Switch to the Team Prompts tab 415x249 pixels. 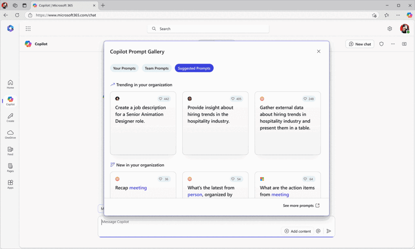pos(156,68)
